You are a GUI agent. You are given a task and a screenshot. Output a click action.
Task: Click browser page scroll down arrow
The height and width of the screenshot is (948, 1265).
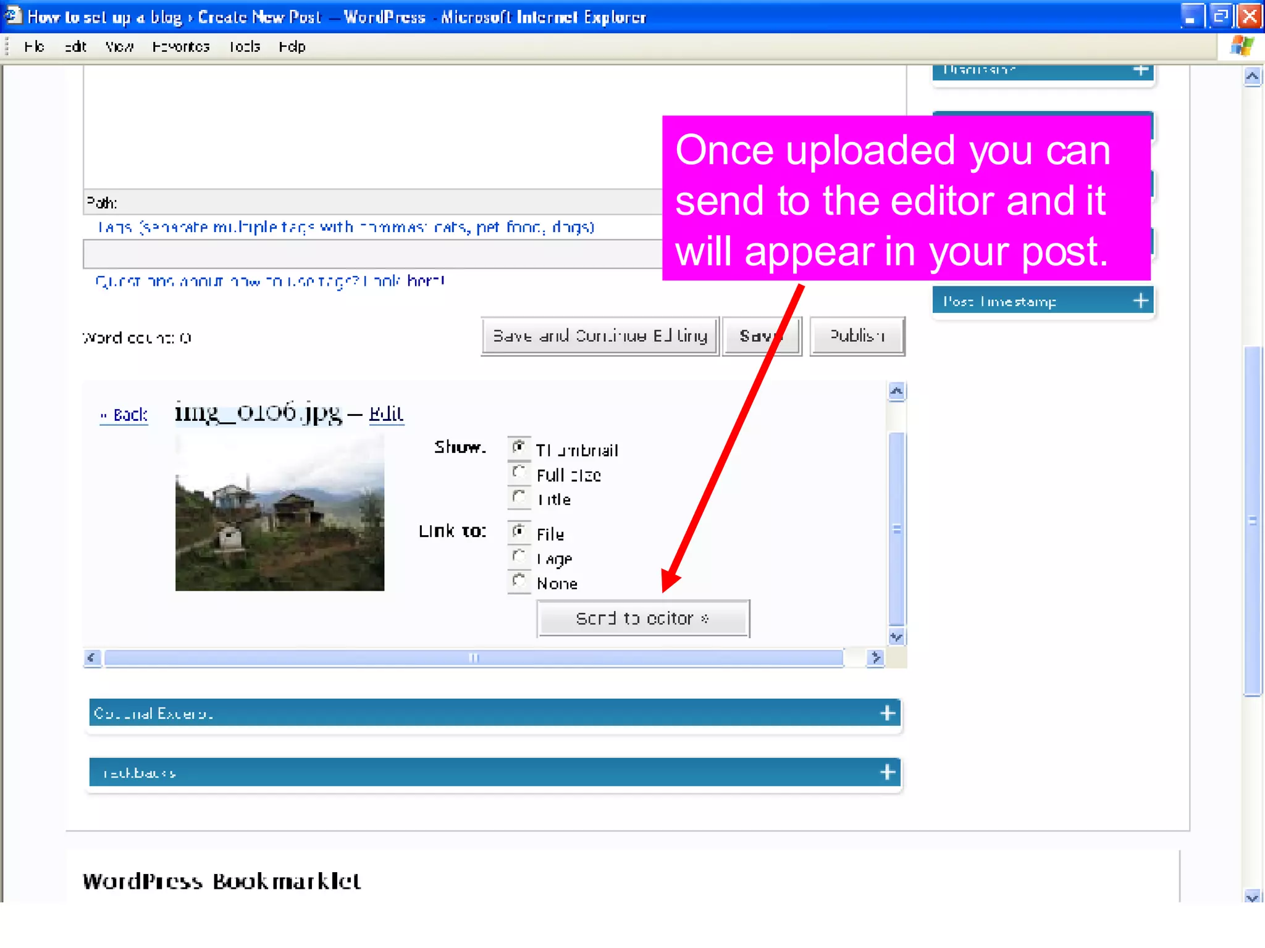tap(1253, 896)
